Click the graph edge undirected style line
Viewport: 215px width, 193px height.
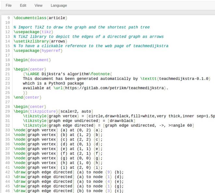(79, 121)
